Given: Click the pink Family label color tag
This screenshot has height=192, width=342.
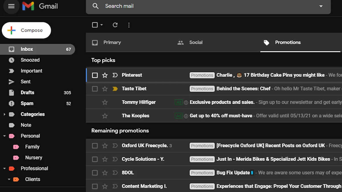Looking at the screenshot, I should click(16, 147).
